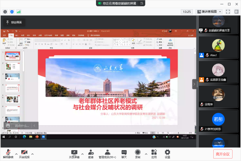
Task: Expand audio options arrow beside microphone
Action: [16, 154]
